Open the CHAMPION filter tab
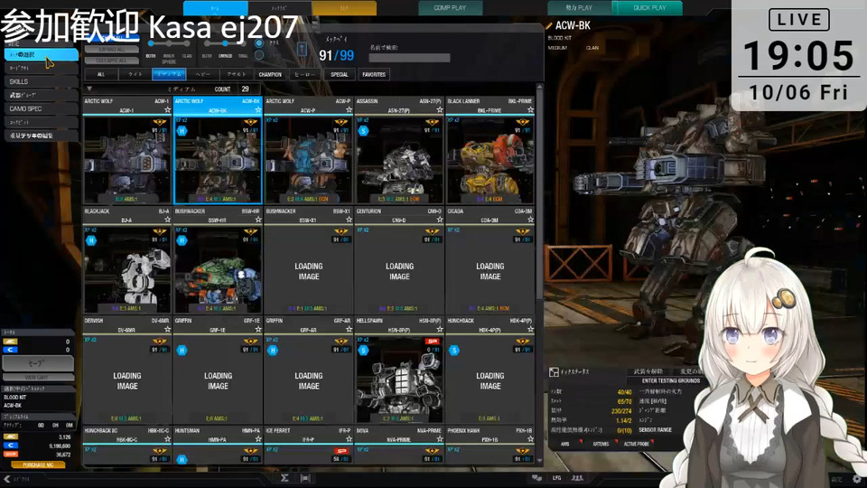This screenshot has width=867, height=488. click(x=270, y=74)
